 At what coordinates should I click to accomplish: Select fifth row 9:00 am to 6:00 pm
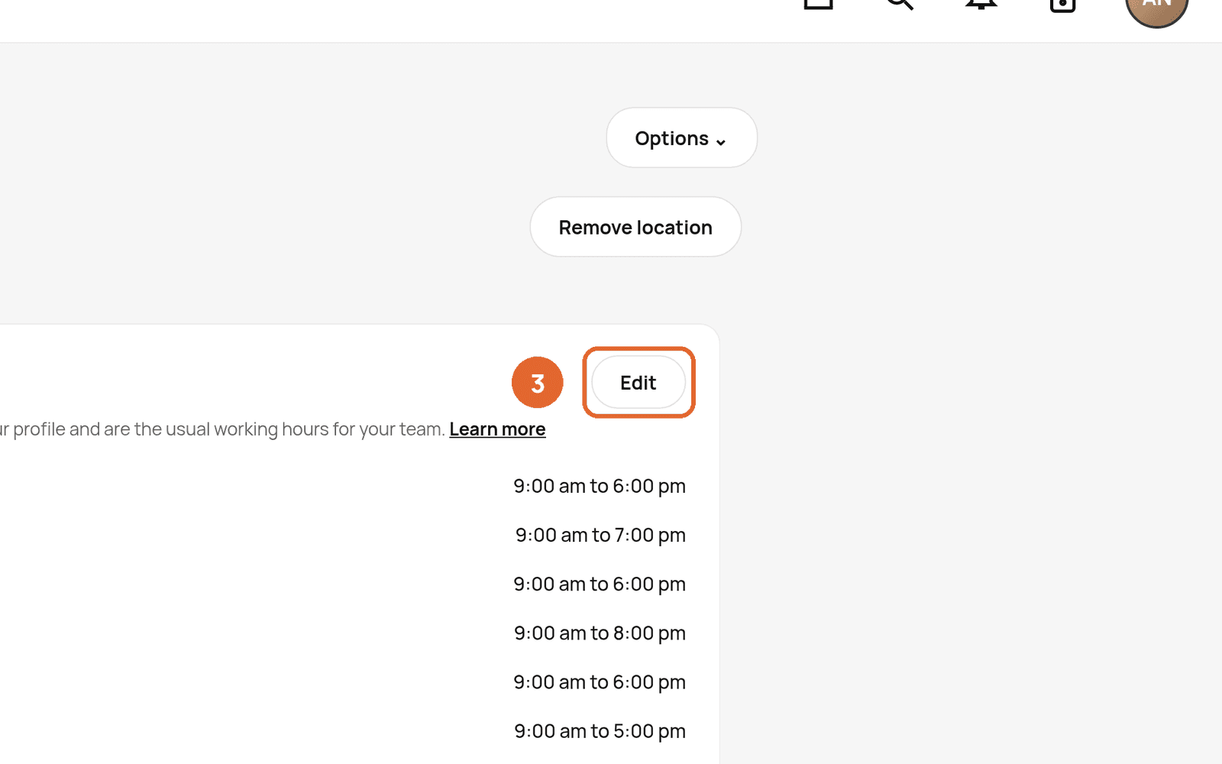pyautogui.click(x=600, y=682)
